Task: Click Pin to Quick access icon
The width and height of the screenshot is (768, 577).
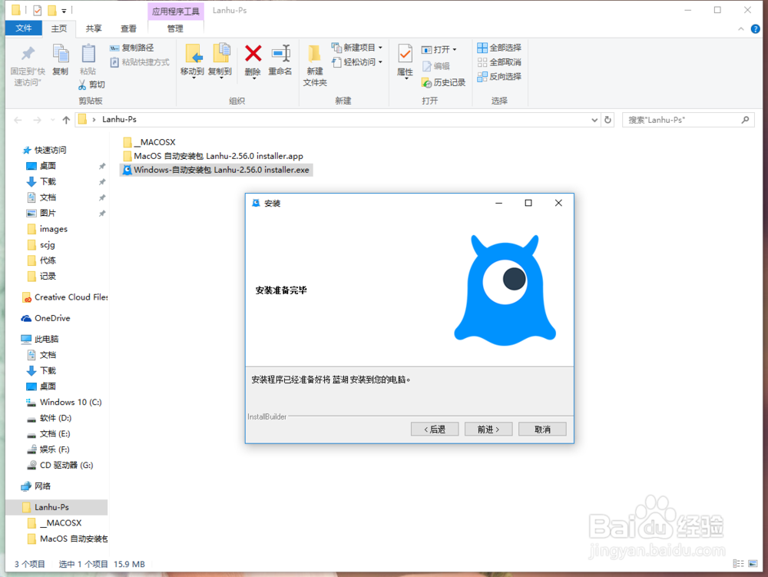Action: (x=28, y=54)
